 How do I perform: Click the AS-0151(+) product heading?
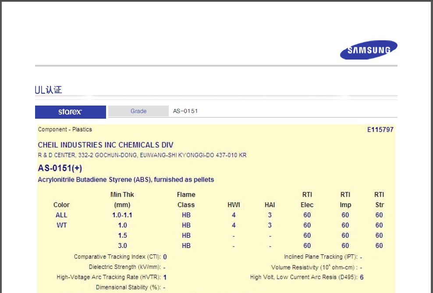[60, 168]
